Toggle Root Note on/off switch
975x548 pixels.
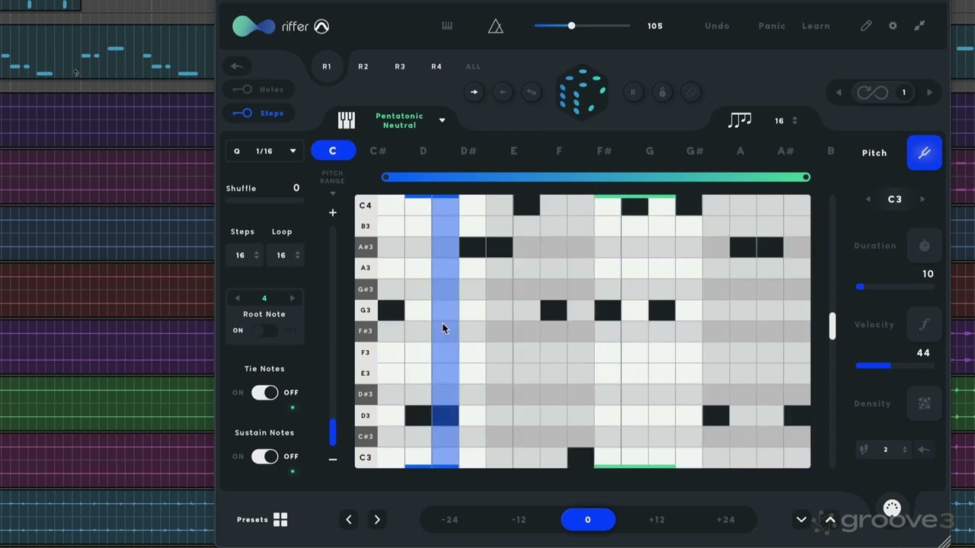pos(264,330)
